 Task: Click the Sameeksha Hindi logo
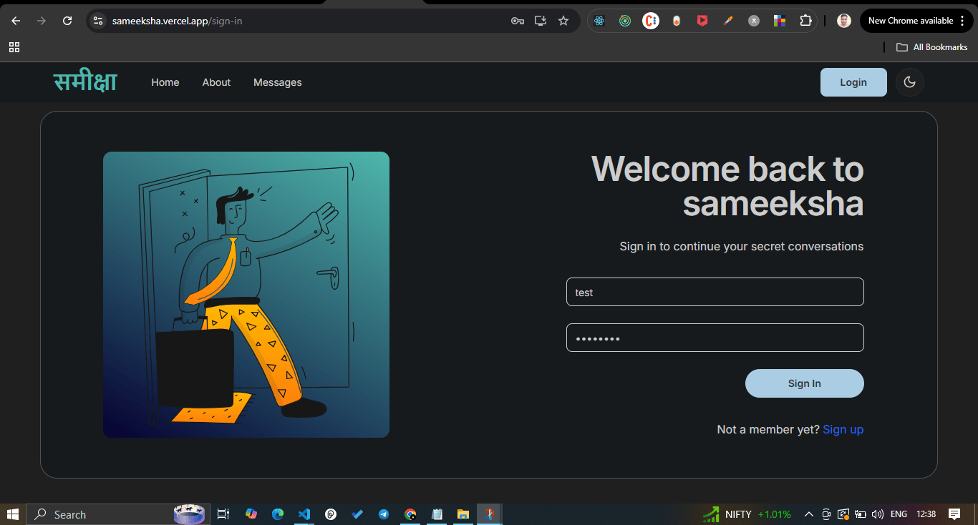[x=85, y=82]
